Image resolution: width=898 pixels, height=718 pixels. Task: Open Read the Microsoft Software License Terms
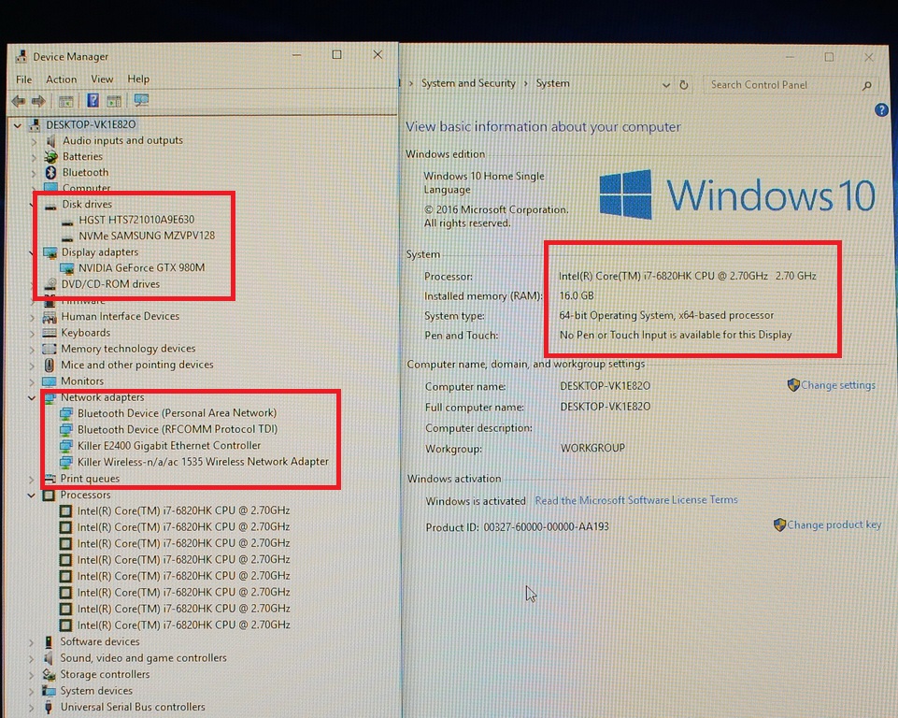pos(636,500)
